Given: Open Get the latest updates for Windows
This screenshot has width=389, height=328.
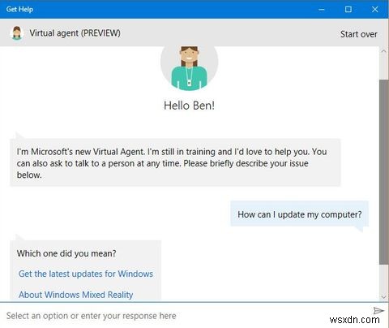Looking at the screenshot, I should pos(86,274).
